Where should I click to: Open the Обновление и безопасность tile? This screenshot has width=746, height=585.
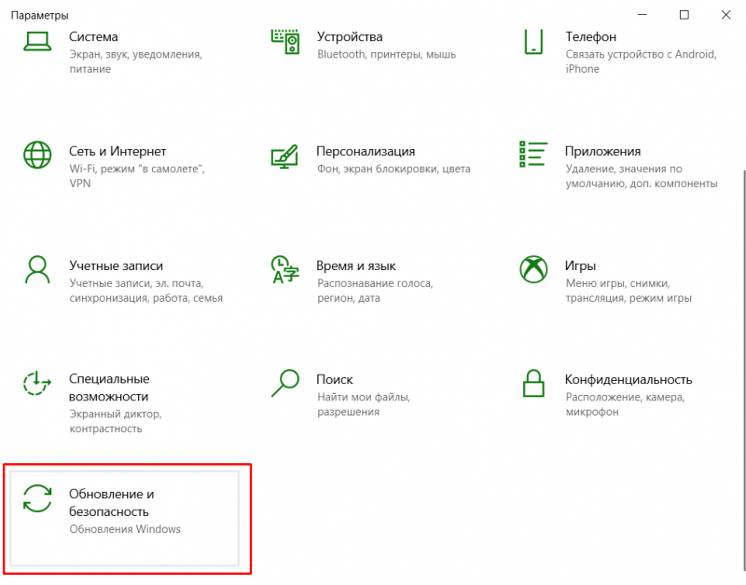(124, 519)
